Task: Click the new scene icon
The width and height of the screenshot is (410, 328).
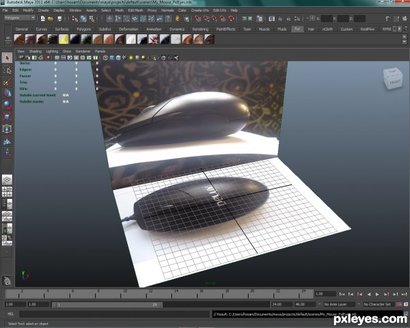Action: (43, 18)
